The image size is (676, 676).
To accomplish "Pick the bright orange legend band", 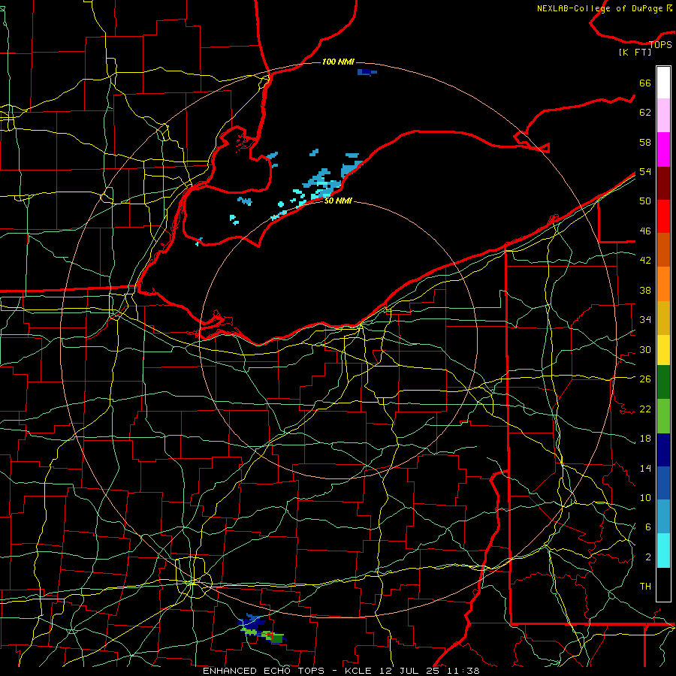I will pos(663,284).
